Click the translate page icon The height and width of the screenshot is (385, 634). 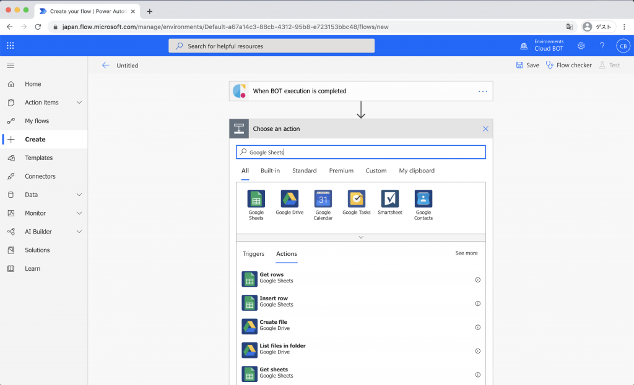[x=570, y=27]
